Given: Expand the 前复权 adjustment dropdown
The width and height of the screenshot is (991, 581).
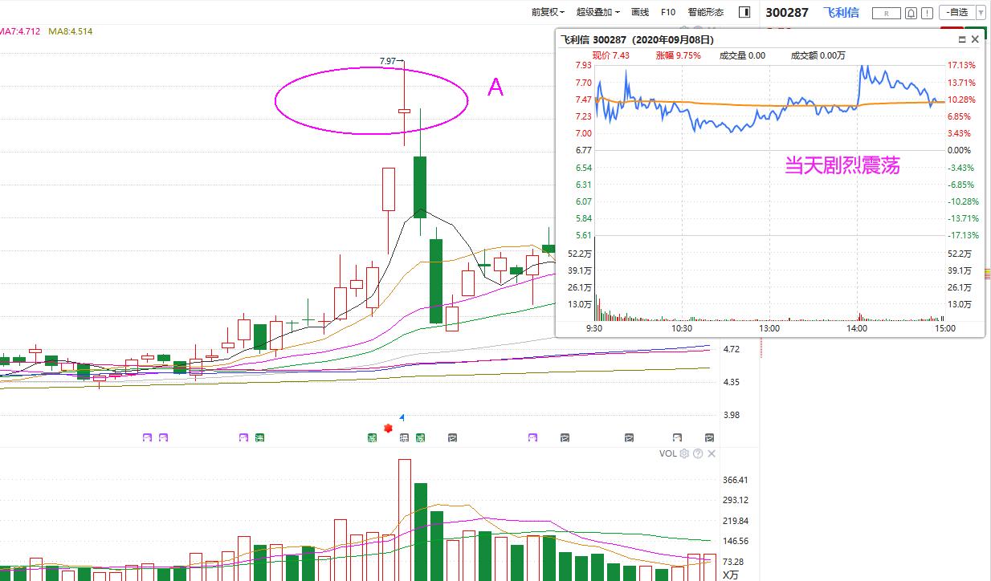Looking at the screenshot, I should tap(548, 12).
